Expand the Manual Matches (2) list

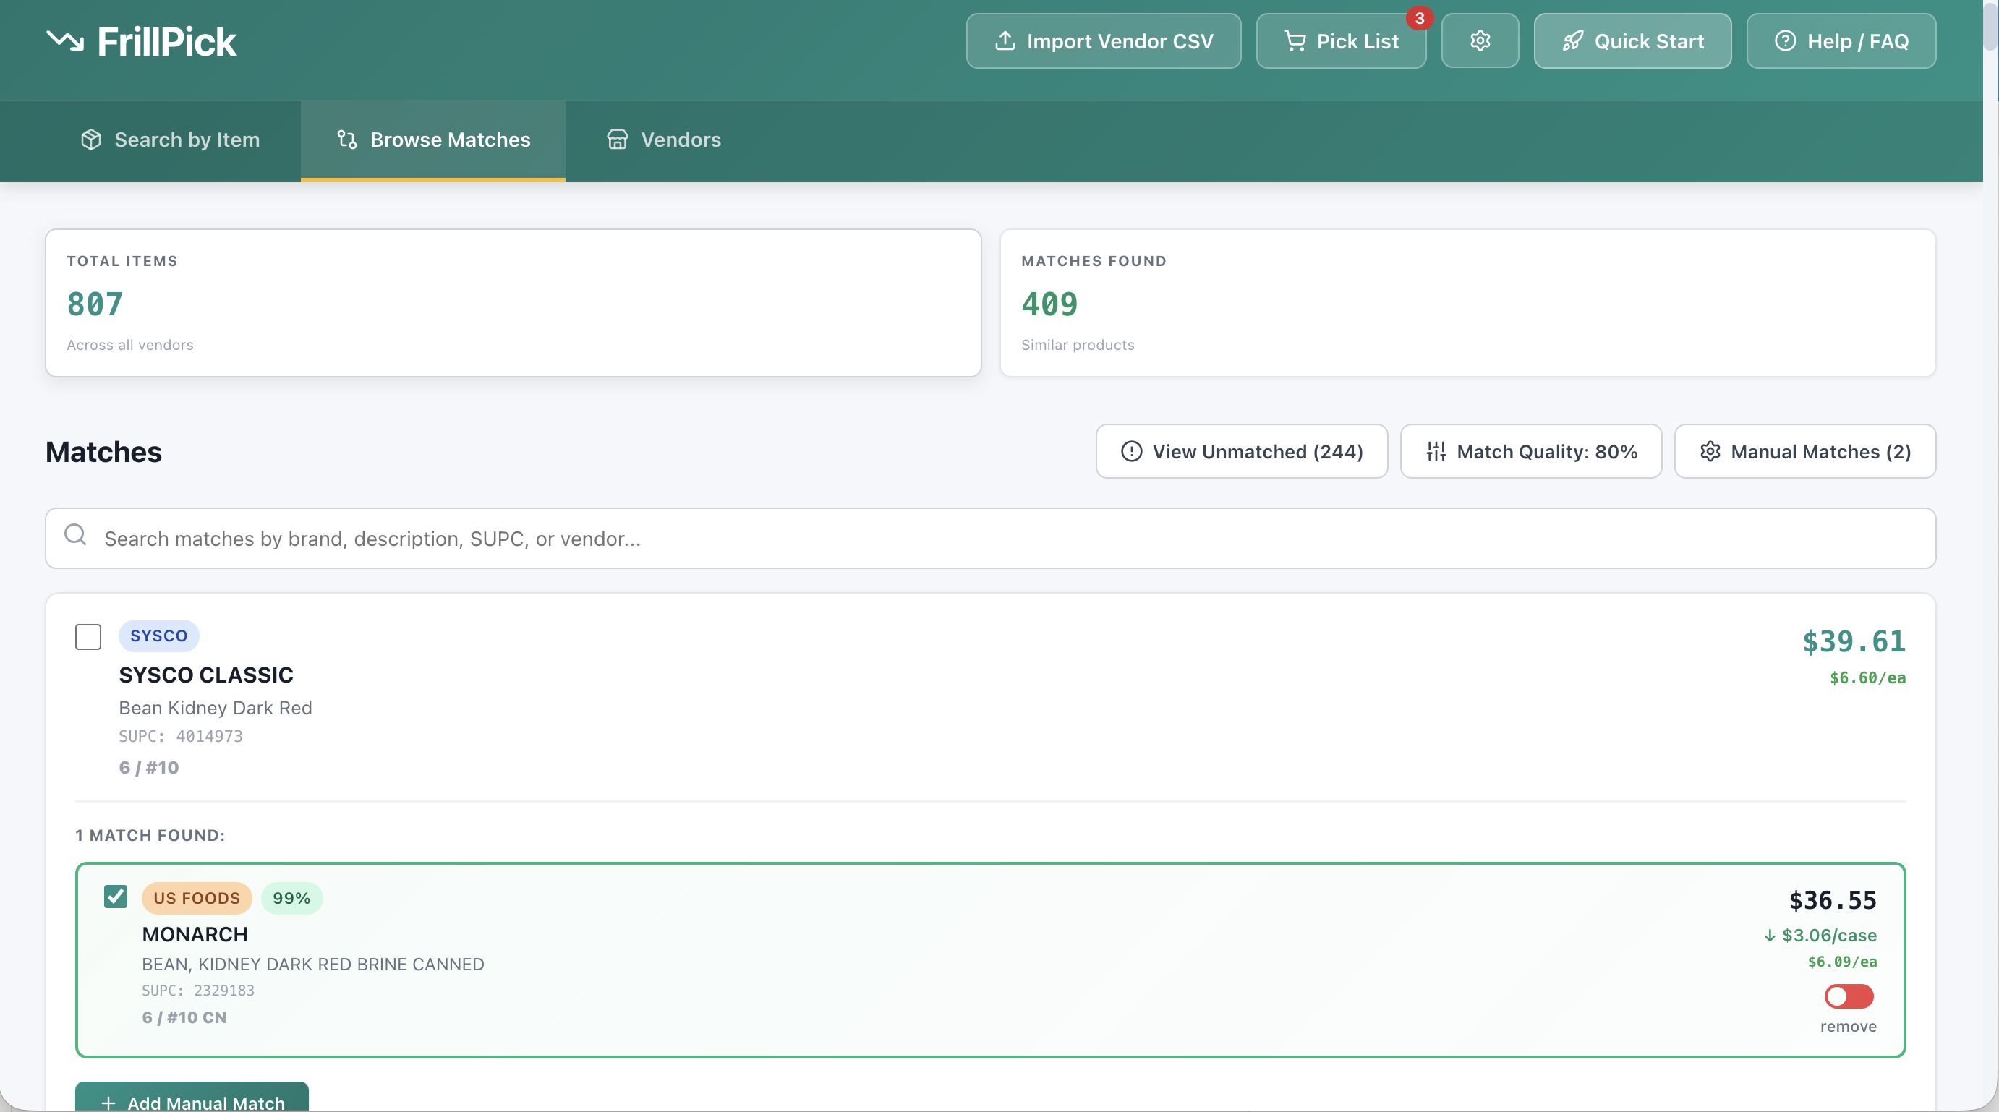coord(1804,452)
